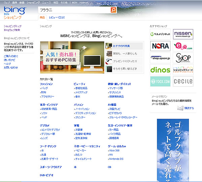Open the shop.epson.jp logo
The width and height of the screenshot is (202, 182).
pos(160,58)
